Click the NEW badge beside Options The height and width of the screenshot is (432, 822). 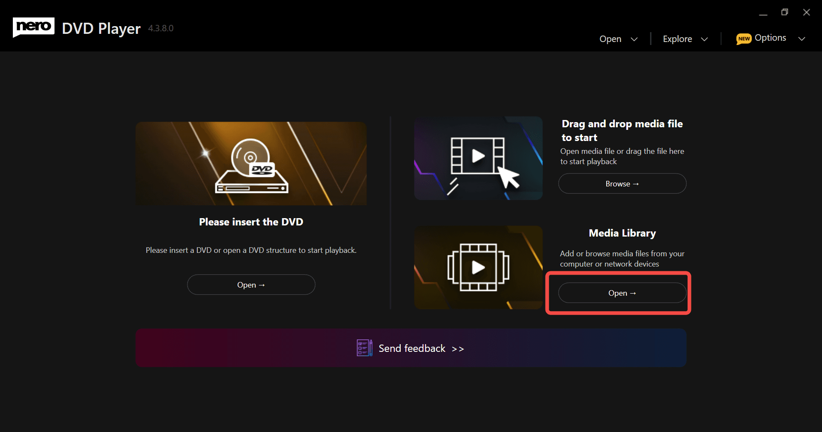coord(744,39)
